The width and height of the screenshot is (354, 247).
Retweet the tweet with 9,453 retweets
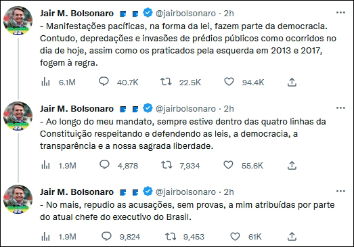coord(171,236)
